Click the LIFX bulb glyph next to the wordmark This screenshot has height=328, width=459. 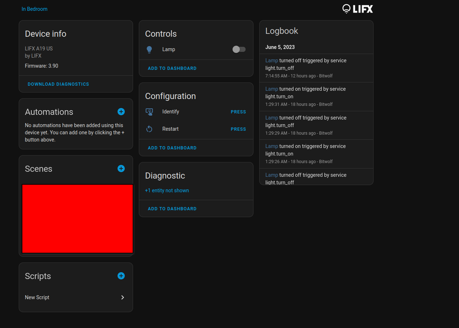point(347,9)
